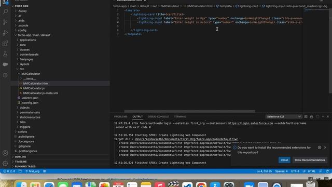The width and height of the screenshot is (332, 187).
Task: Change language mode via HTML status item
Action: pos(311,171)
